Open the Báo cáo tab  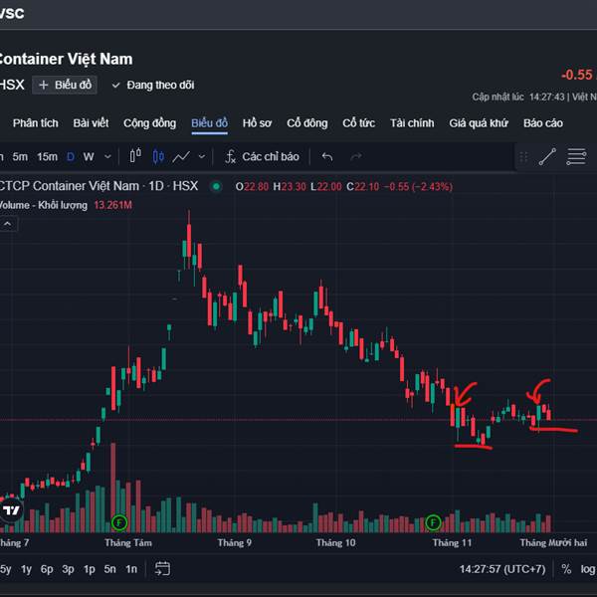(543, 123)
